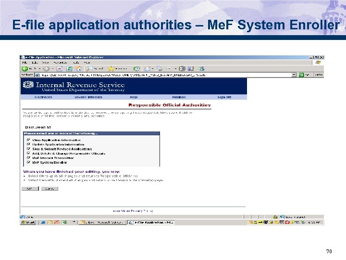Click the system tray clock
Screen dimensions: 346x260
point(314,222)
